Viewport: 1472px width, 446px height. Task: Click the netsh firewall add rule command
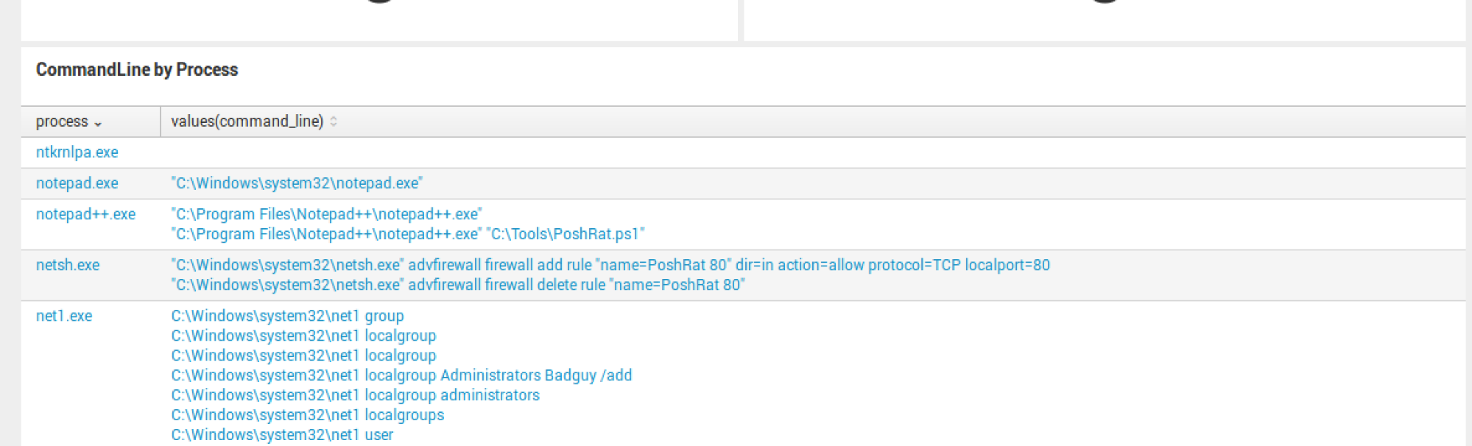click(x=610, y=265)
